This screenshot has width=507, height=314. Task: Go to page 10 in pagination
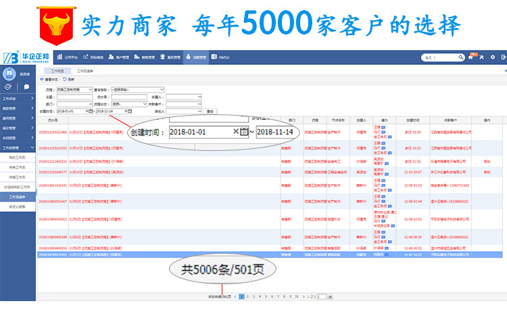(x=297, y=296)
